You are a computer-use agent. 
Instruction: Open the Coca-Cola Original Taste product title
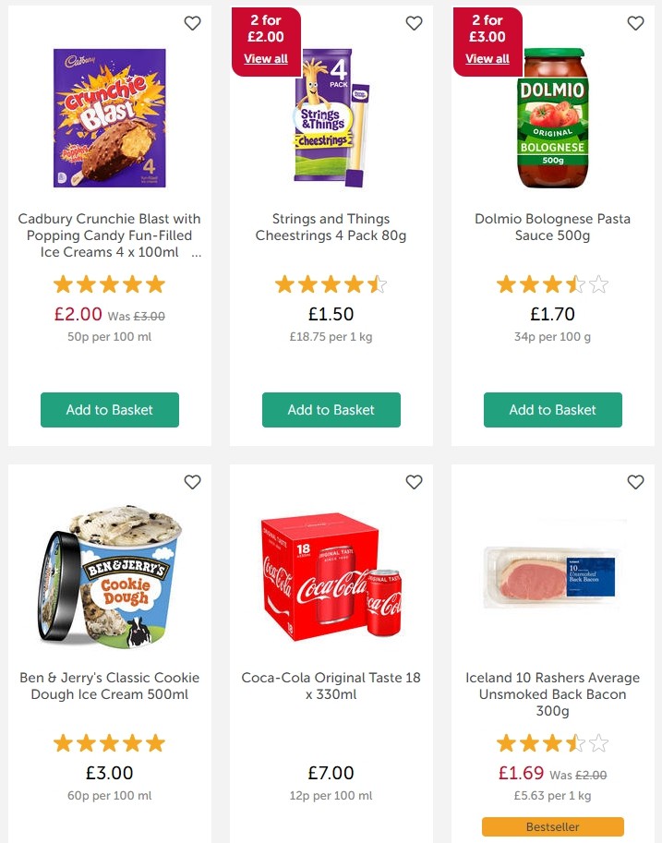(x=331, y=686)
